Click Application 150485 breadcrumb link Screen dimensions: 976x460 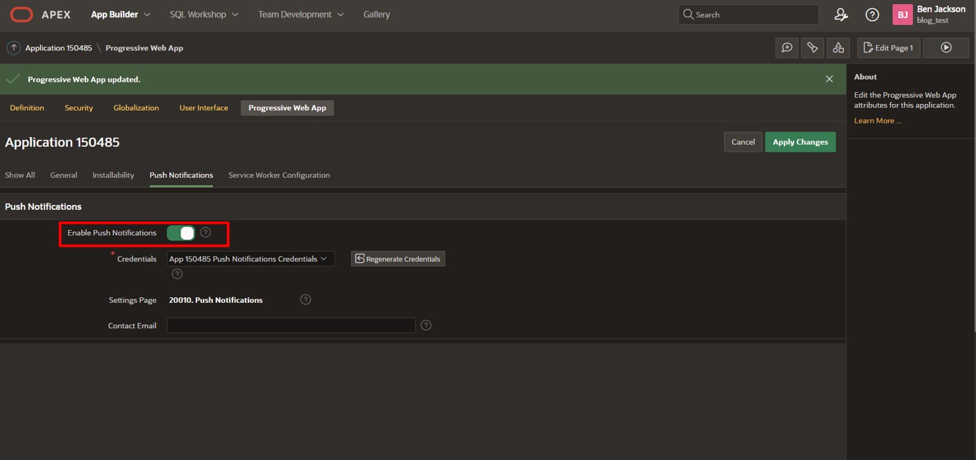click(x=59, y=48)
